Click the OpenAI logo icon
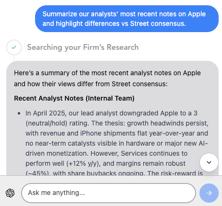222x206 pixels. click(x=10, y=193)
